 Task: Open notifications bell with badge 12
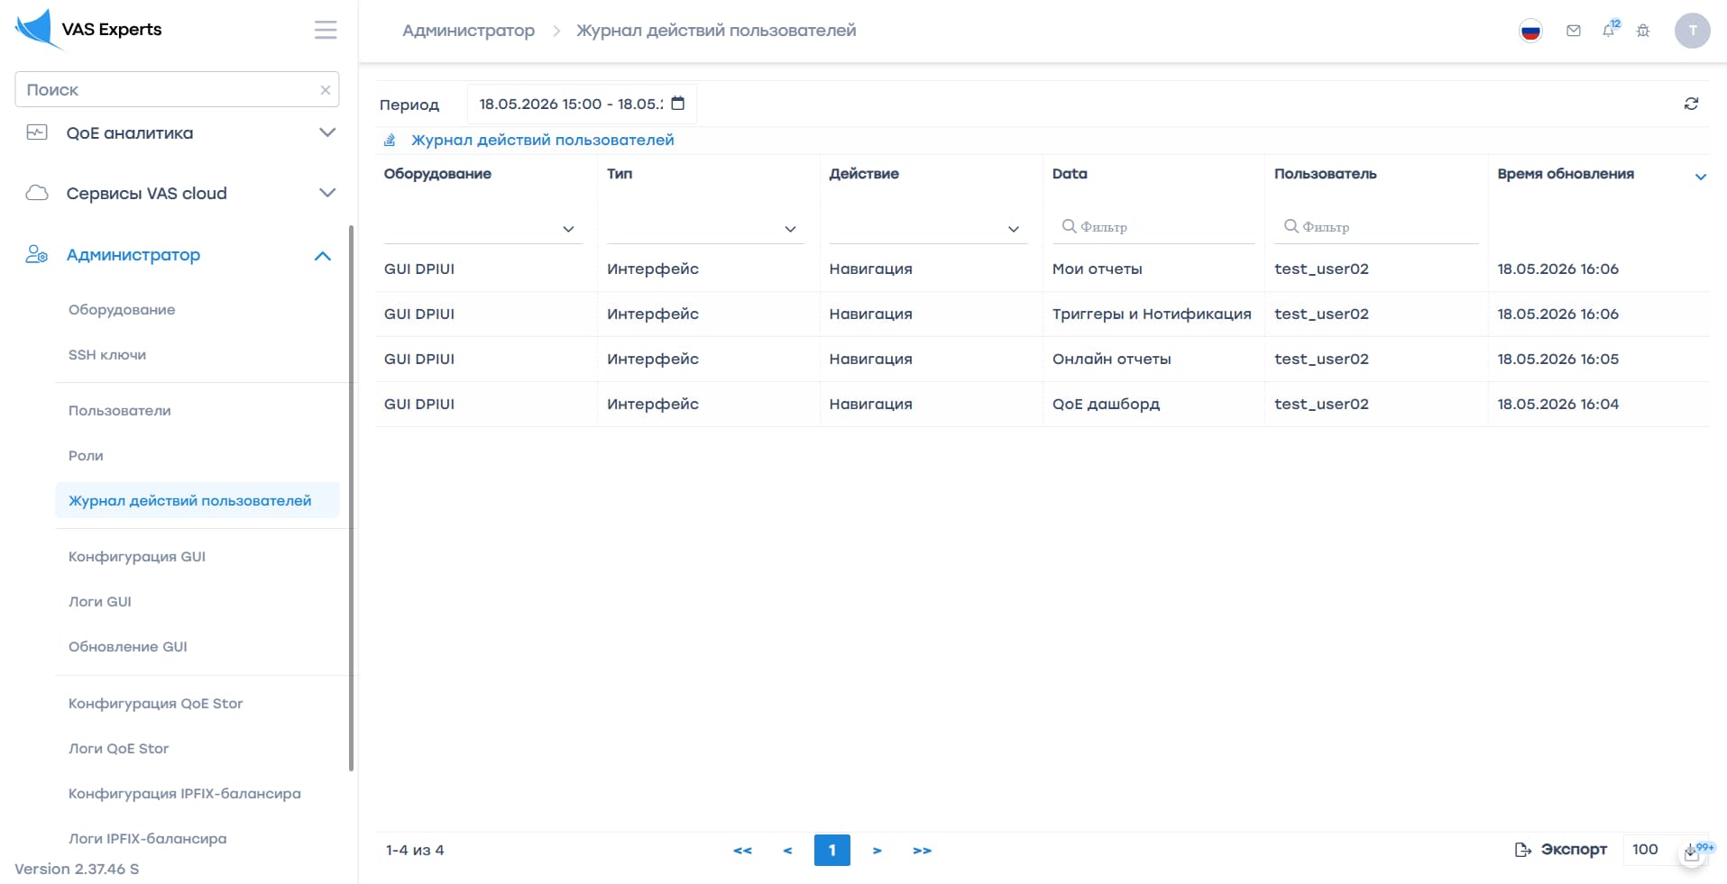point(1610,30)
